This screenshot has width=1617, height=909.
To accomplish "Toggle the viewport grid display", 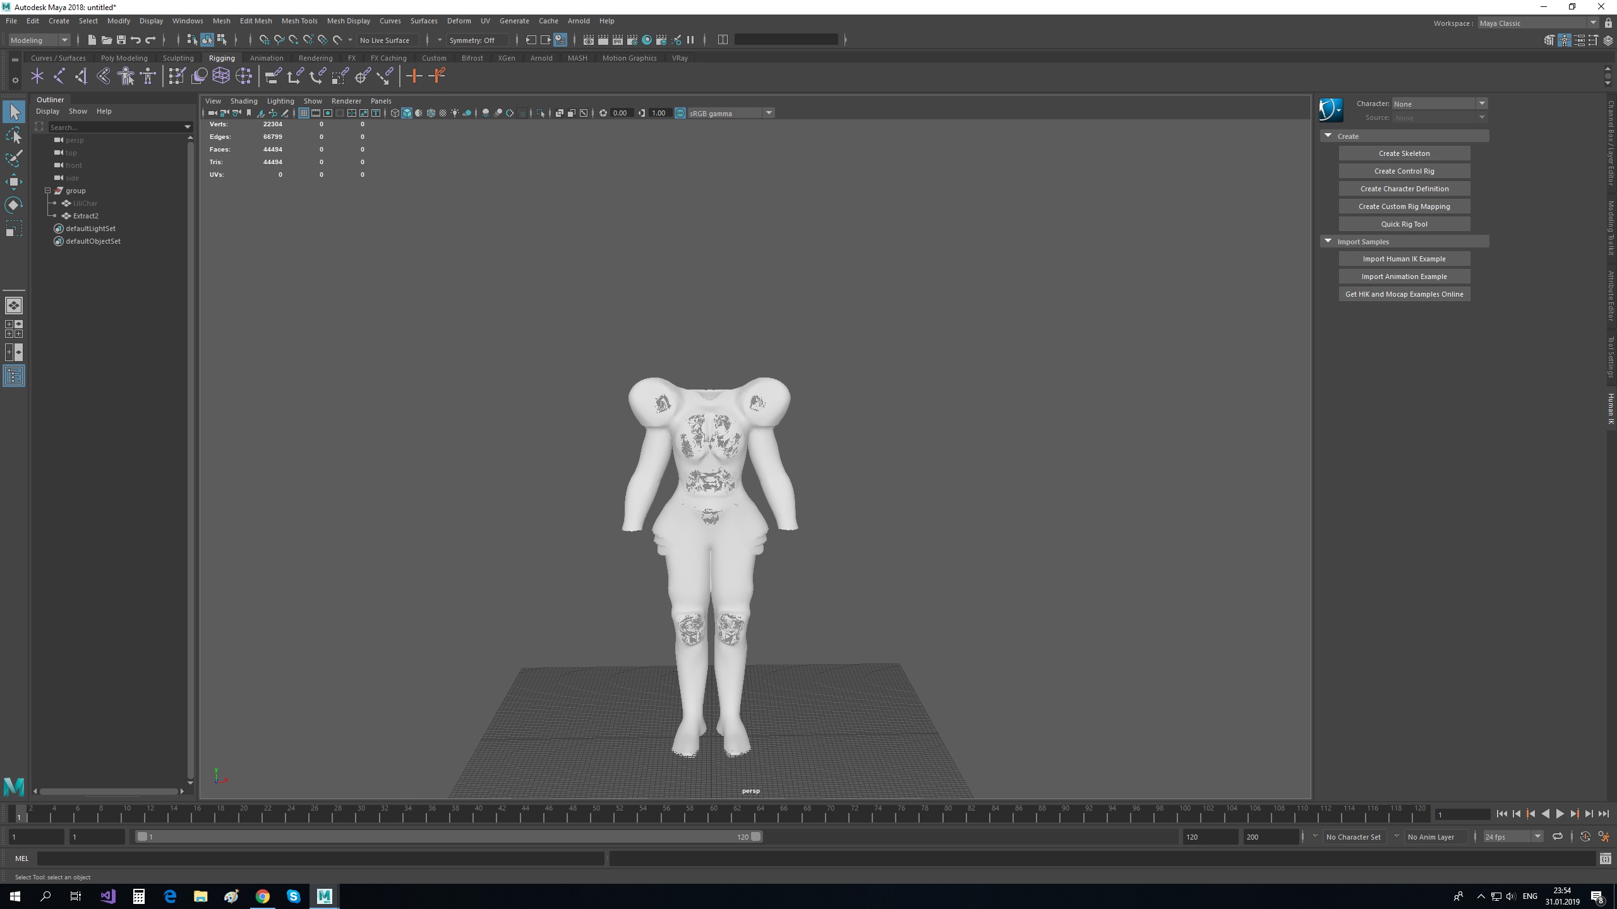I will point(304,113).
